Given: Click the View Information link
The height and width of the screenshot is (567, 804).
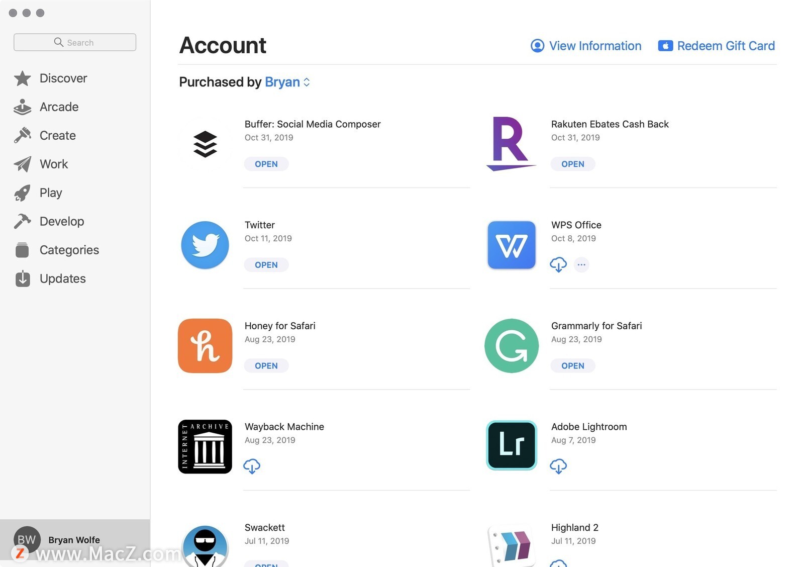Looking at the screenshot, I should pos(595,46).
